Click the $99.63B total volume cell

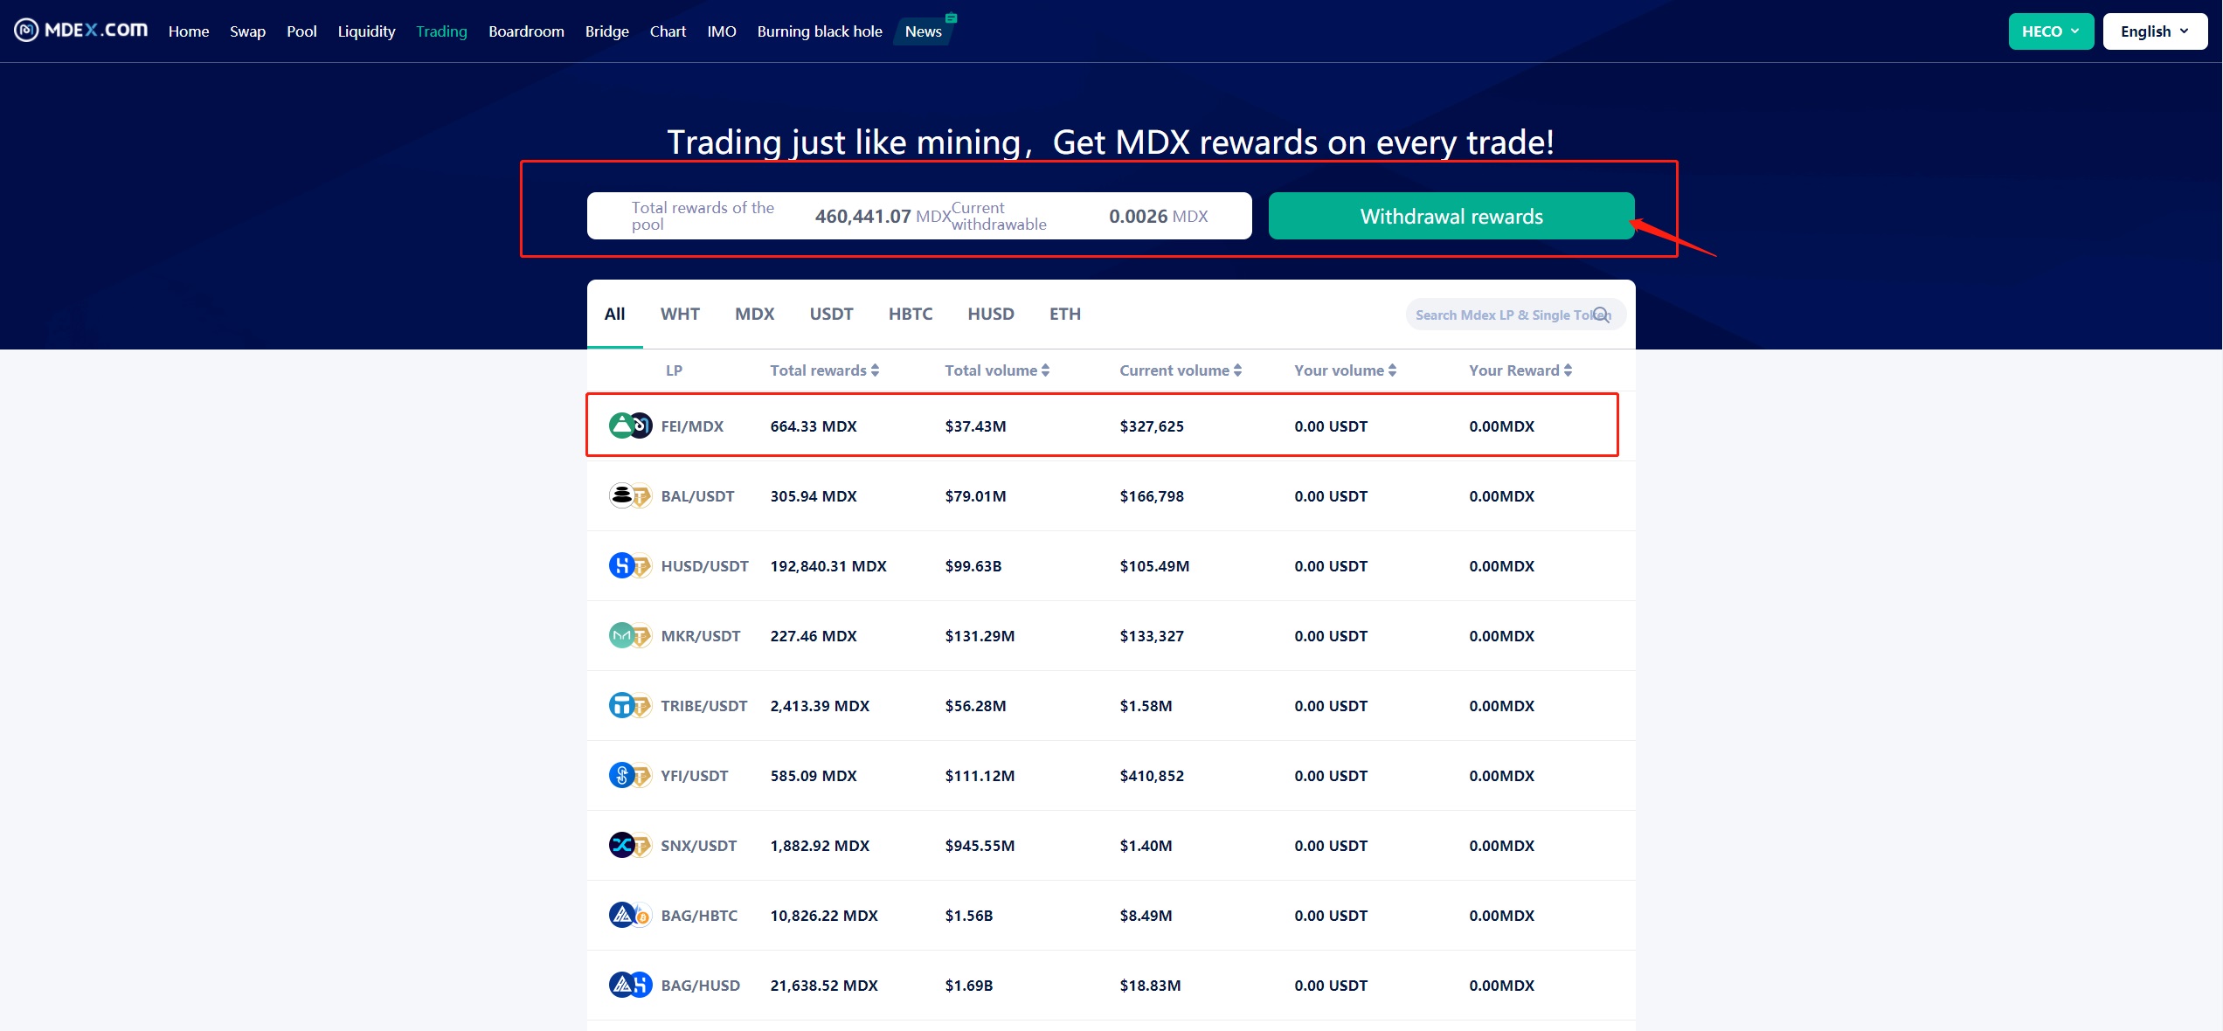[x=973, y=566]
